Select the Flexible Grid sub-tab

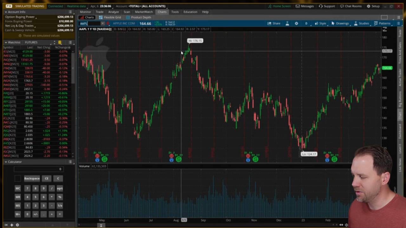click(x=110, y=17)
